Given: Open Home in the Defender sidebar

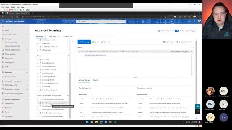Looking at the screenshot, I should 7,30.
